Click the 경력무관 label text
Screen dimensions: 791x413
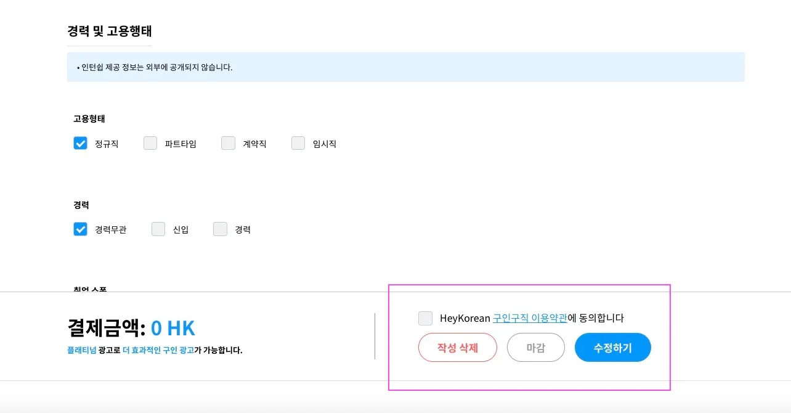[111, 229]
